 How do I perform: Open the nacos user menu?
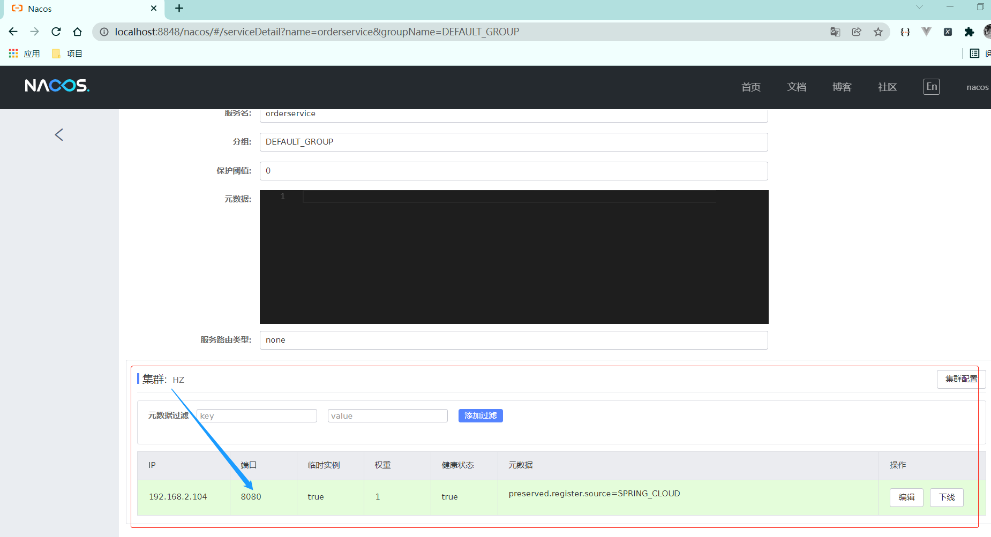point(978,87)
